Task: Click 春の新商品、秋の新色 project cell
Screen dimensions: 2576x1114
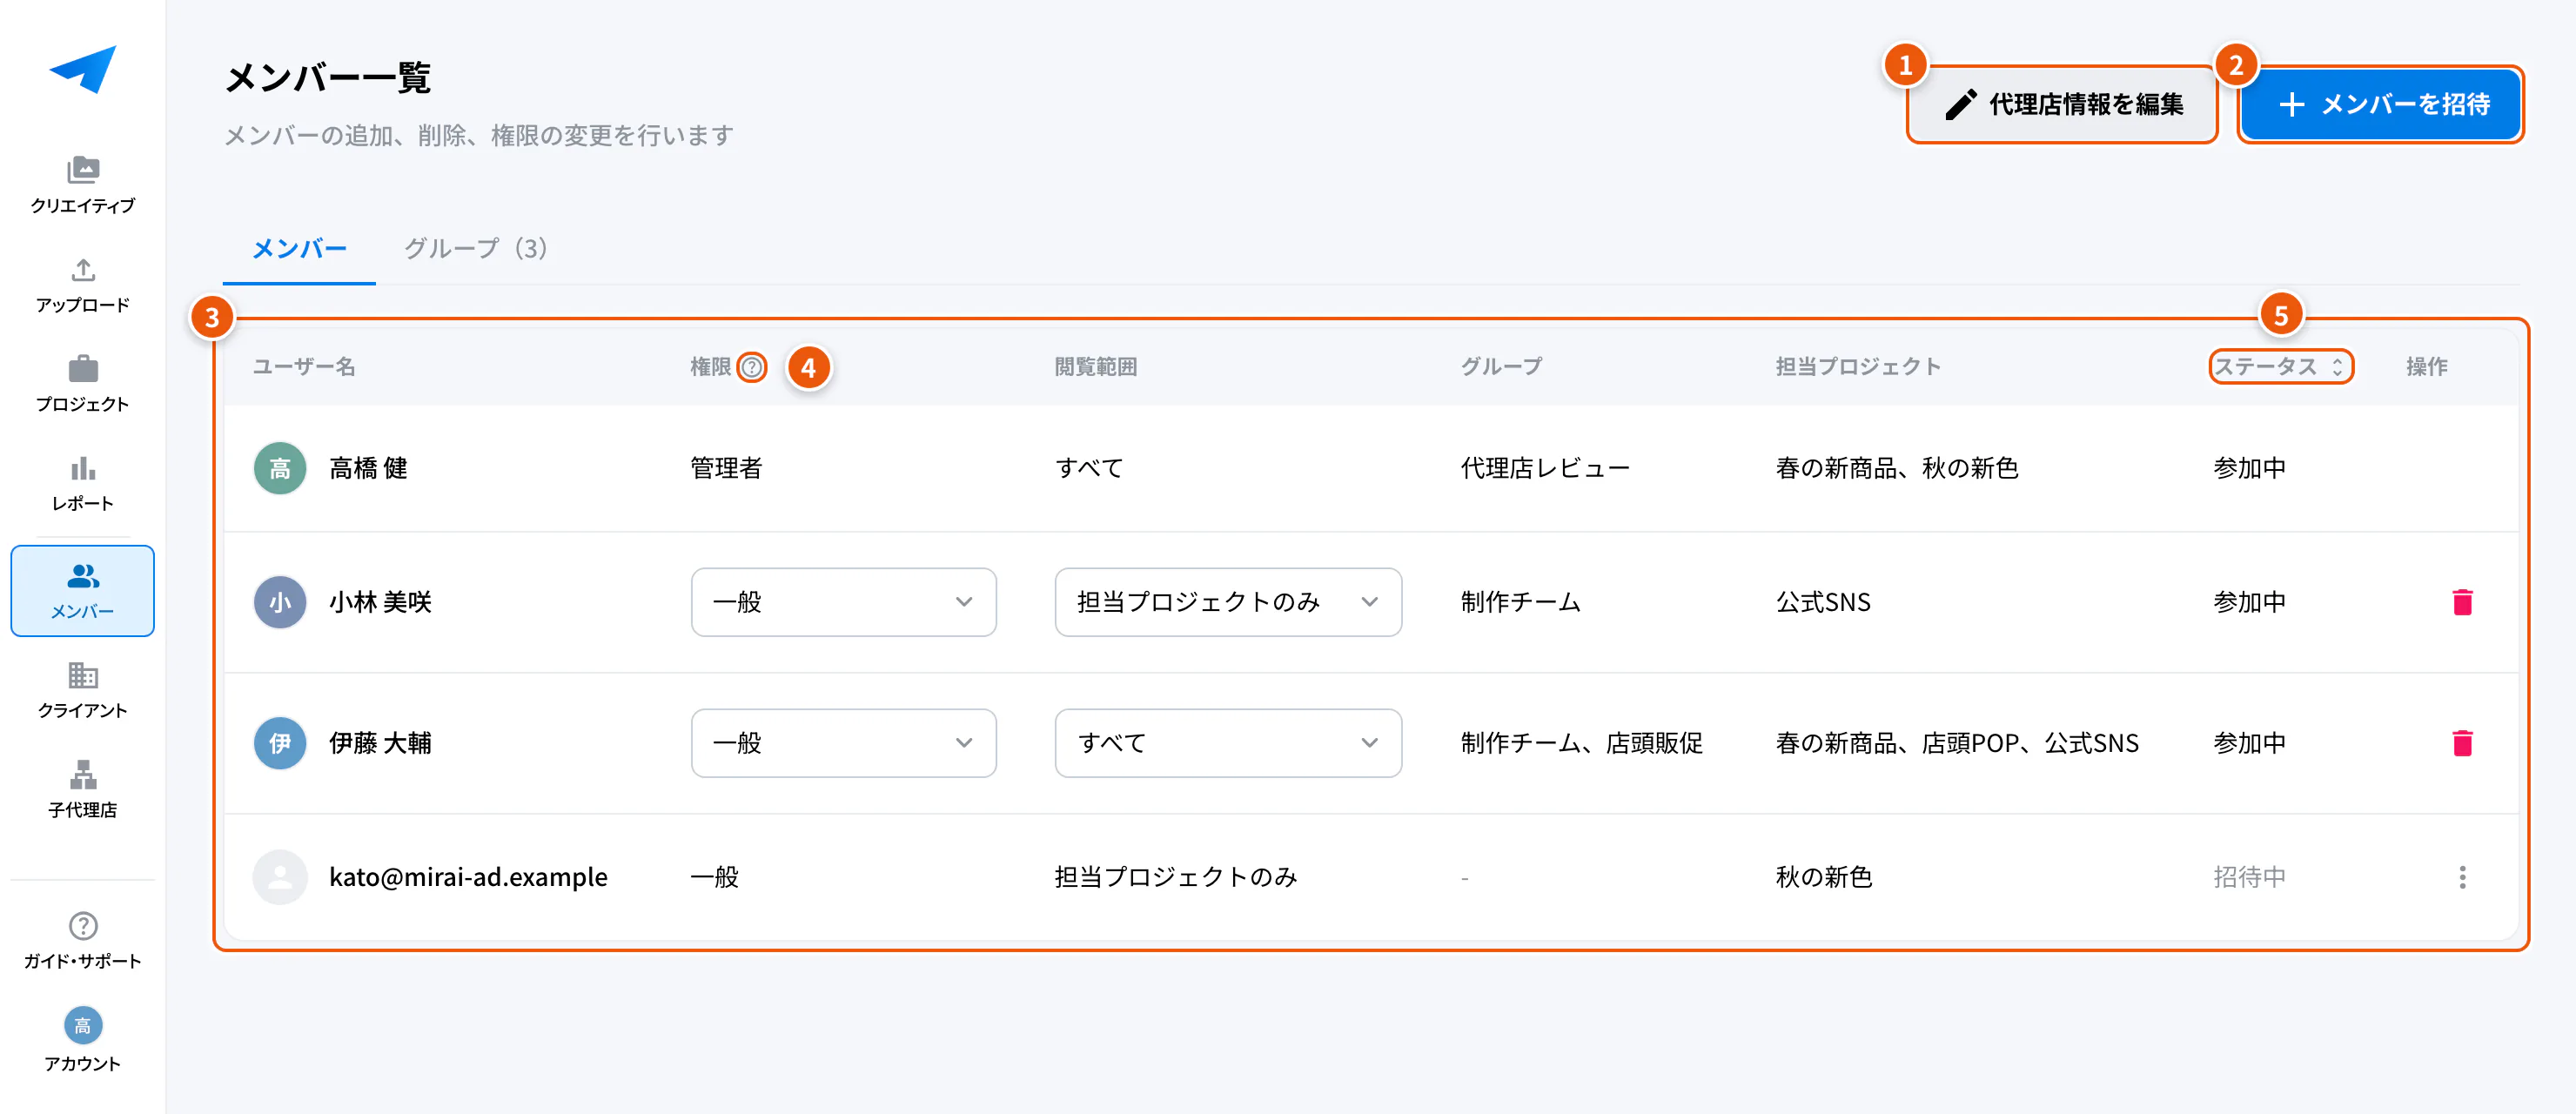Action: coord(1896,468)
